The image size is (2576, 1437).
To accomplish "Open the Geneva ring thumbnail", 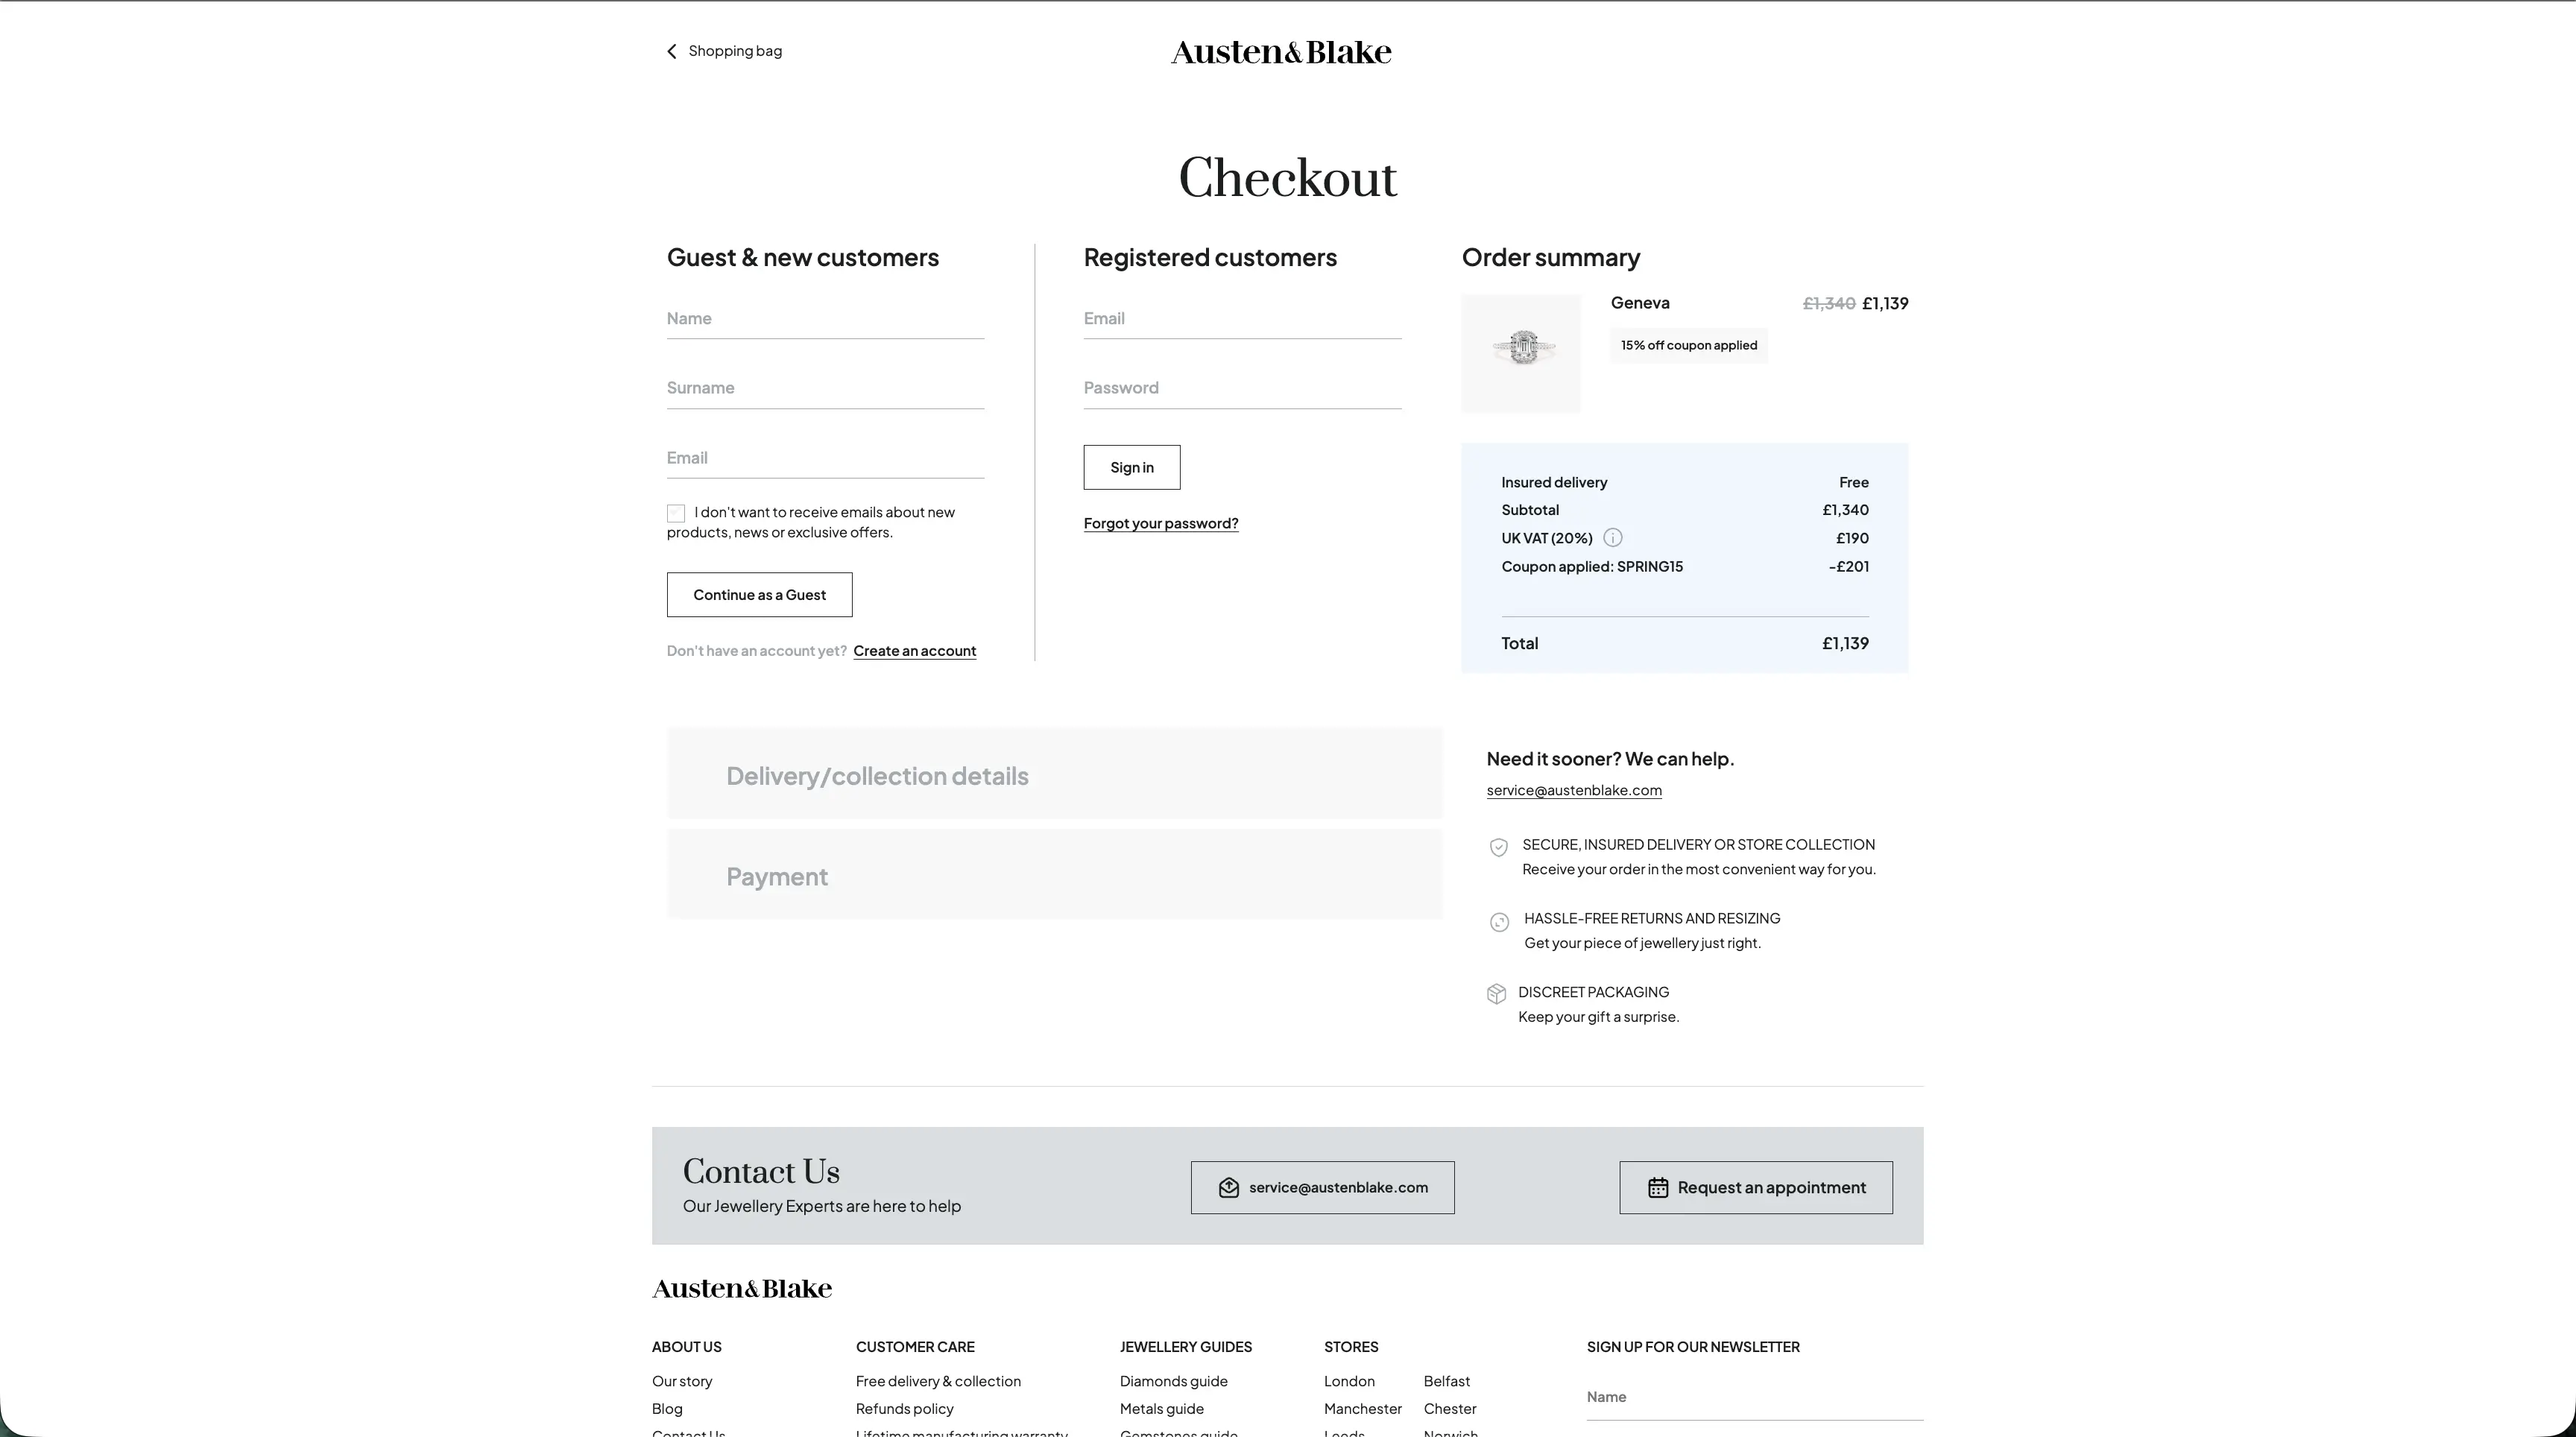I will pyautogui.click(x=1521, y=352).
